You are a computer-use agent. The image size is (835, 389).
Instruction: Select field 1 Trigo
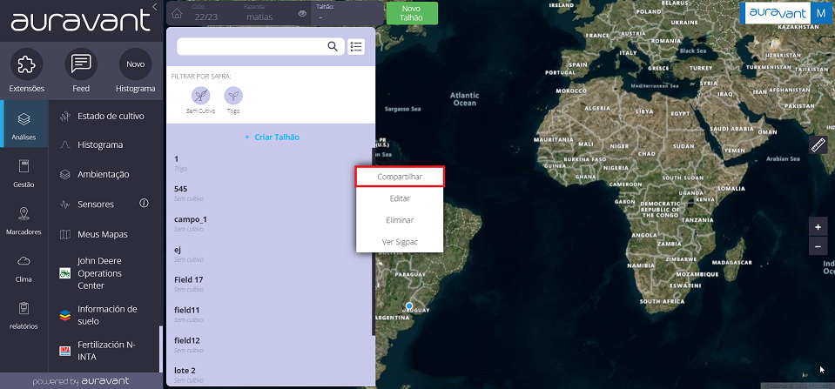coord(271,163)
